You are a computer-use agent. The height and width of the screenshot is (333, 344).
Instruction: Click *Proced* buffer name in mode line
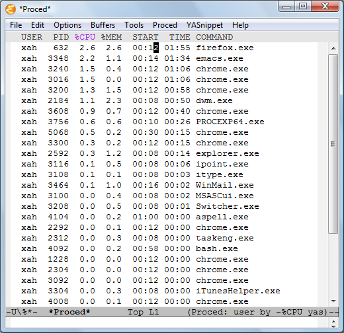coord(69,312)
